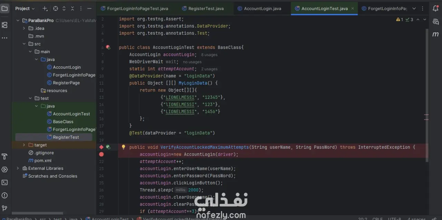Click Expand All in Project panel
Image resolution: width=442 pixels, height=220 pixels.
click(64, 8)
